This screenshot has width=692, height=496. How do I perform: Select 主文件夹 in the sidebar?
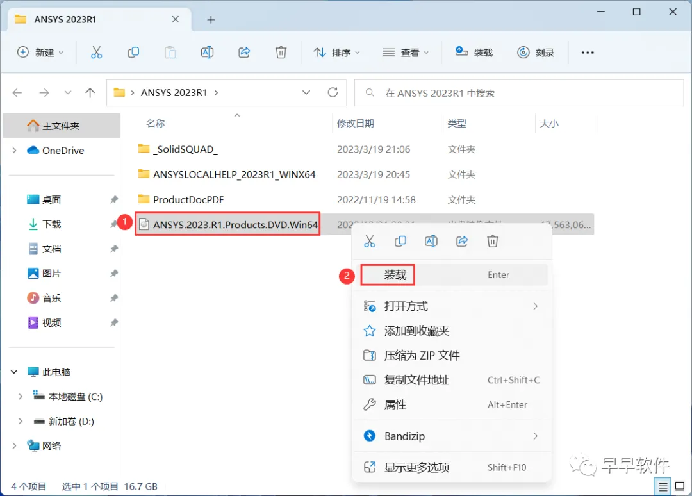(62, 126)
